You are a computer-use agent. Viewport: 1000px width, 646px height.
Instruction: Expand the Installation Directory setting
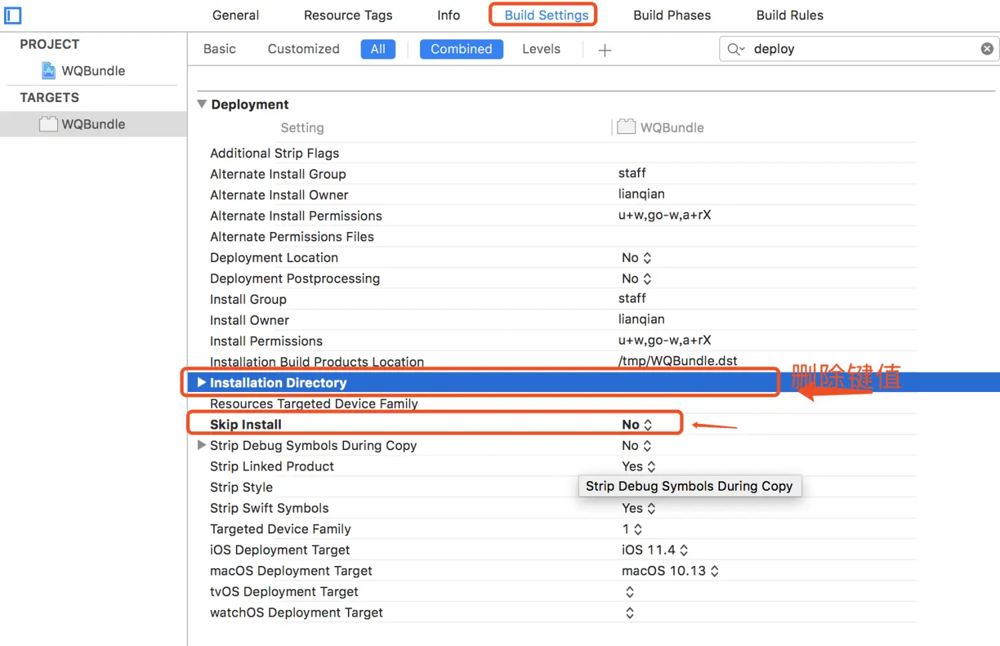pyautogui.click(x=201, y=382)
